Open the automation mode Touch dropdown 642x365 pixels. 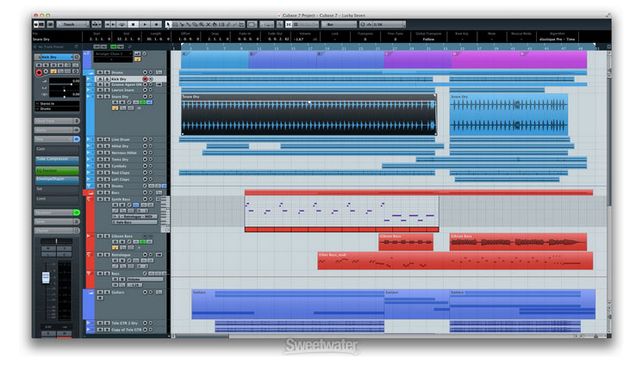click(73, 25)
